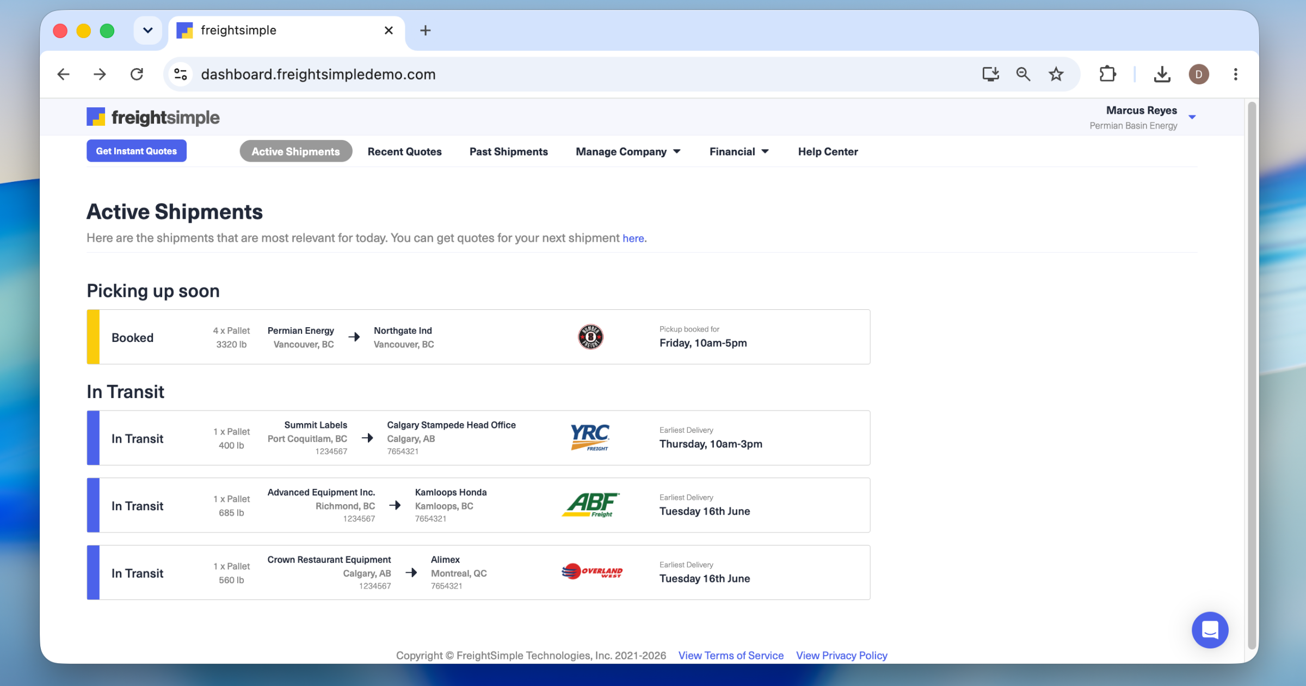Open the Booked Permian Energy shipment row
This screenshot has height=686, width=1306.
tap(478, 337)
